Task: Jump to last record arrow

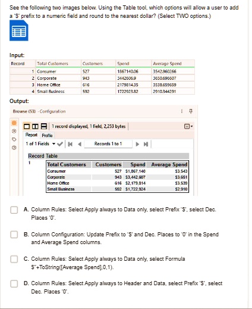Action: click(x=146, y=144)
